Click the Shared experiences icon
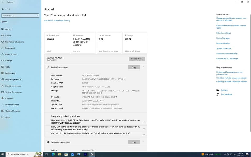 2,86
